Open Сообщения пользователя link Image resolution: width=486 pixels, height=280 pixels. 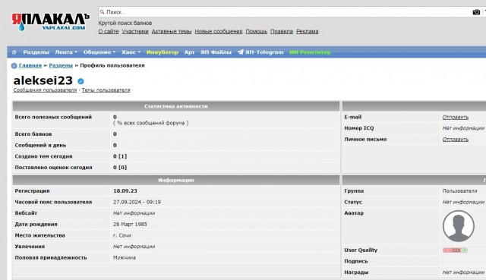[45, 90]
